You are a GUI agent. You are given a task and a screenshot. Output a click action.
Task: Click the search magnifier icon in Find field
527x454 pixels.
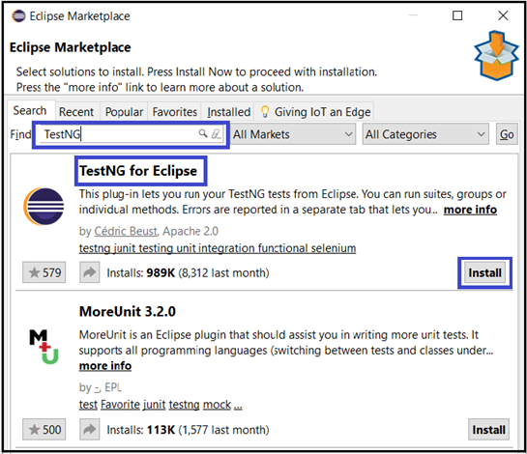pos(203,133)
